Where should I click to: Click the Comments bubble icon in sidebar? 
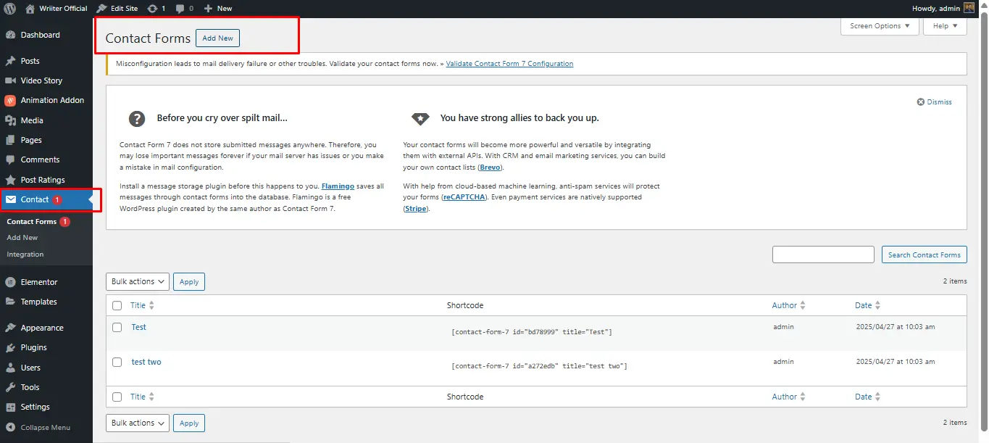pos(10,160)
